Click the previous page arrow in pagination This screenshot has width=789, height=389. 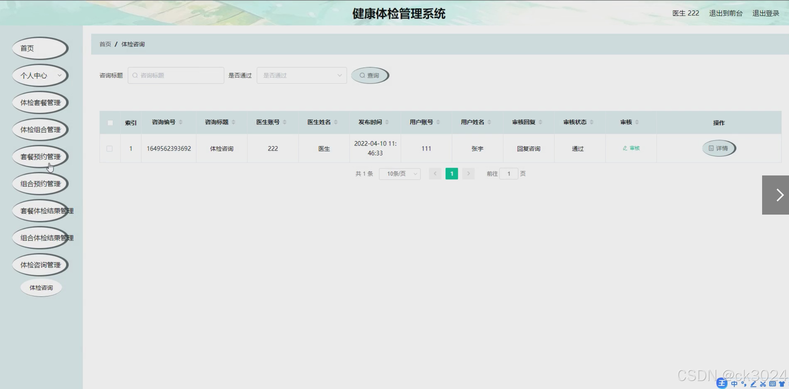click(x=435, y=174)
